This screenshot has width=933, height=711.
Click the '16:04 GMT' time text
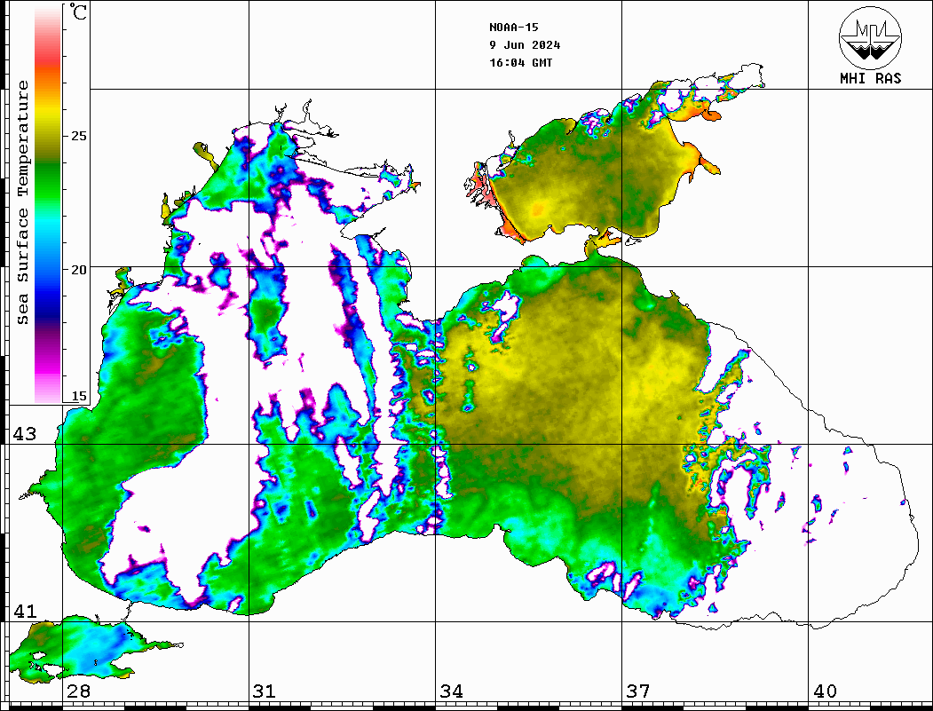(520, 62)
